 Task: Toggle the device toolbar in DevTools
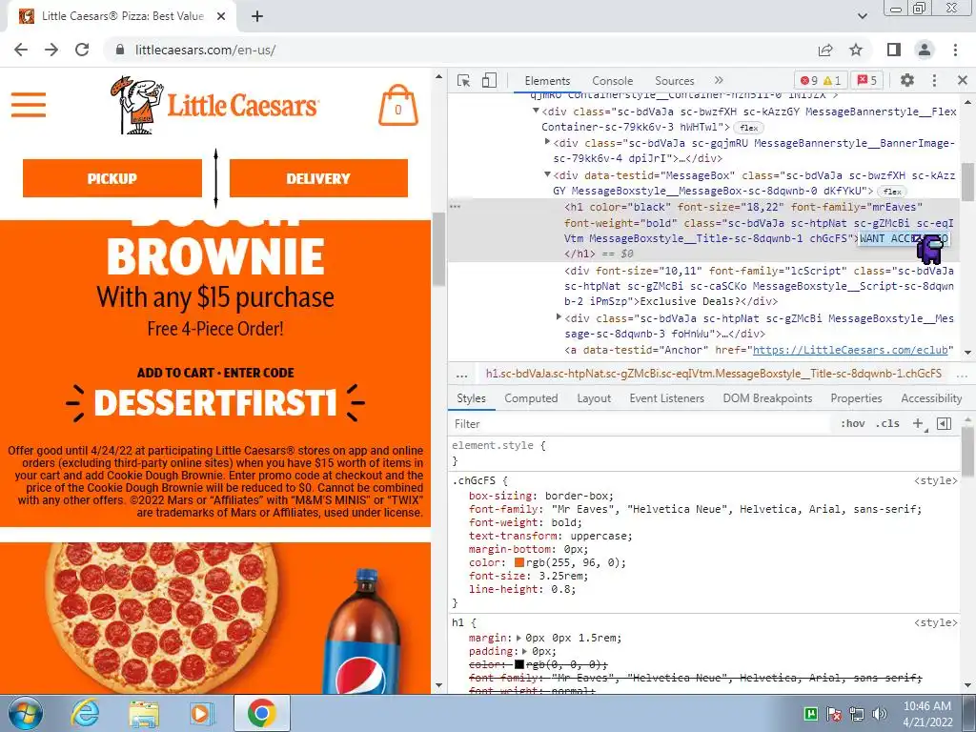pyautogui.click(x=489, y=80)
